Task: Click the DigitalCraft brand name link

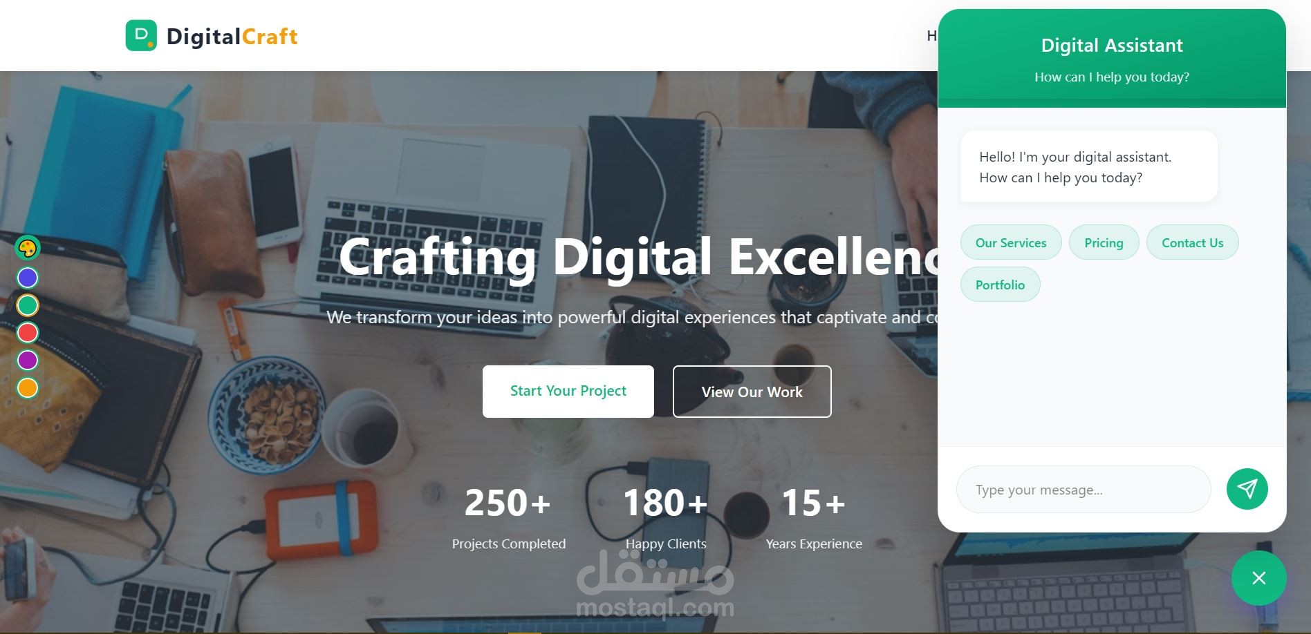Action: tap(232, 36)
